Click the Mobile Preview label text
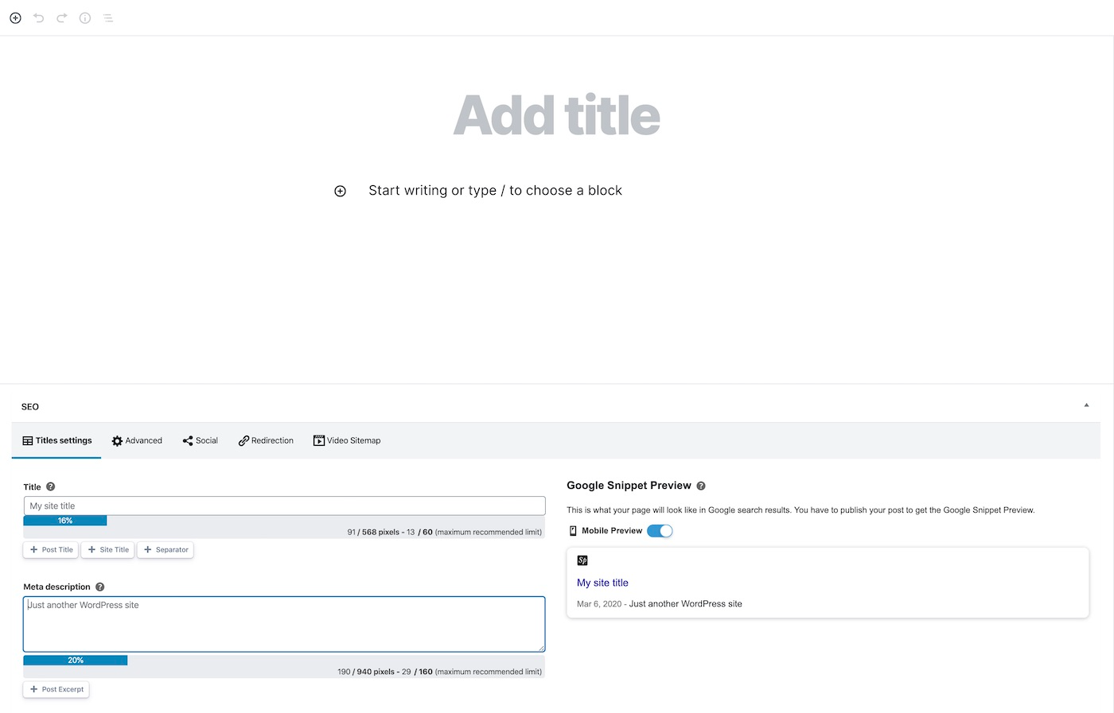The width and height of the screenshot is (1114, 713). point(612,531)
